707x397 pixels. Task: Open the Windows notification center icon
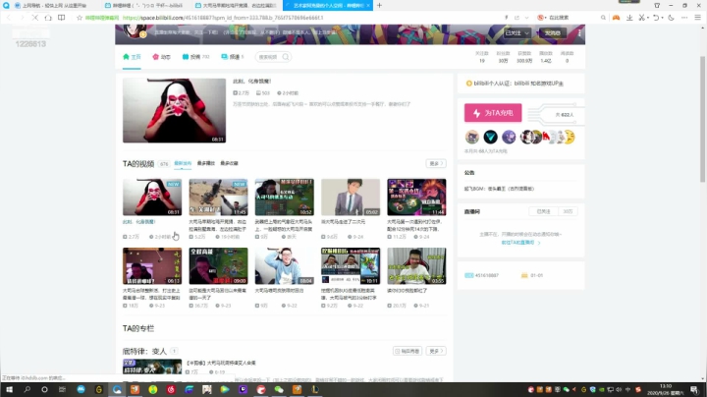click(x=695, y=389)
